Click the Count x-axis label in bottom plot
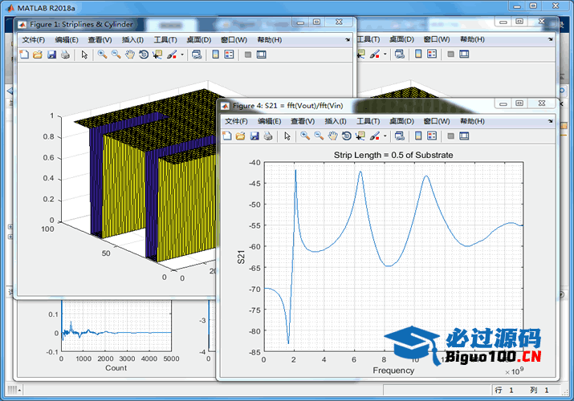Screen dimensions: 574x401 [x=116, y=368]
